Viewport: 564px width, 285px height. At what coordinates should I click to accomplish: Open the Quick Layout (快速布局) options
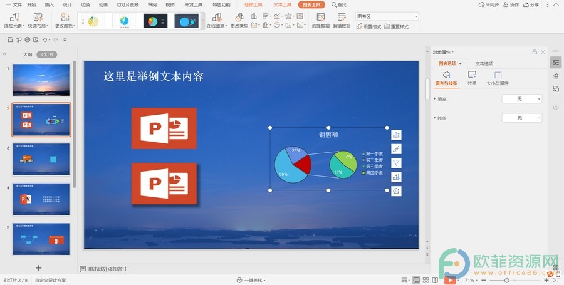[x=38, y=21]
